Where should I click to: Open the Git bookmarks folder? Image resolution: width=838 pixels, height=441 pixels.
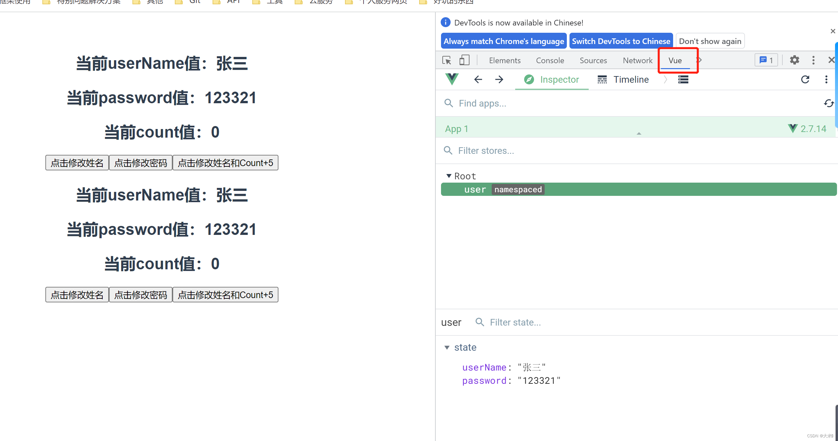click(188, 2)
